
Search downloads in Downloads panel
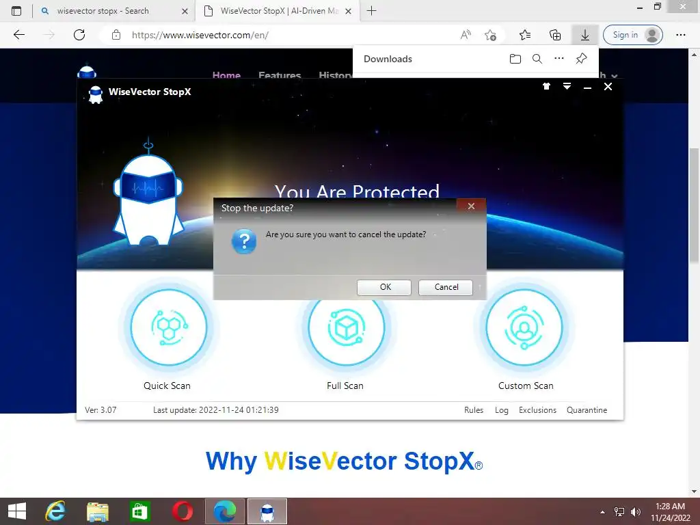(x=537, y=59)
